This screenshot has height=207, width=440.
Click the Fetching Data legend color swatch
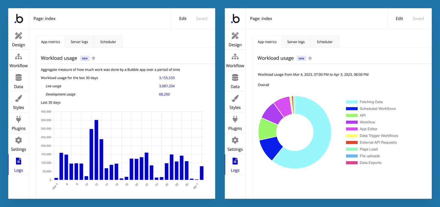pos(351,102)
